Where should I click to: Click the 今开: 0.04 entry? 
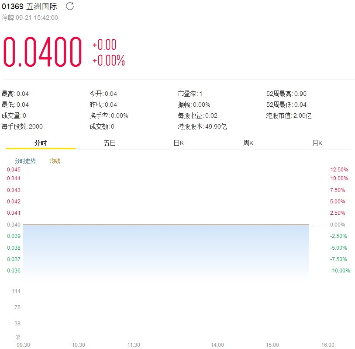(103, 94)
